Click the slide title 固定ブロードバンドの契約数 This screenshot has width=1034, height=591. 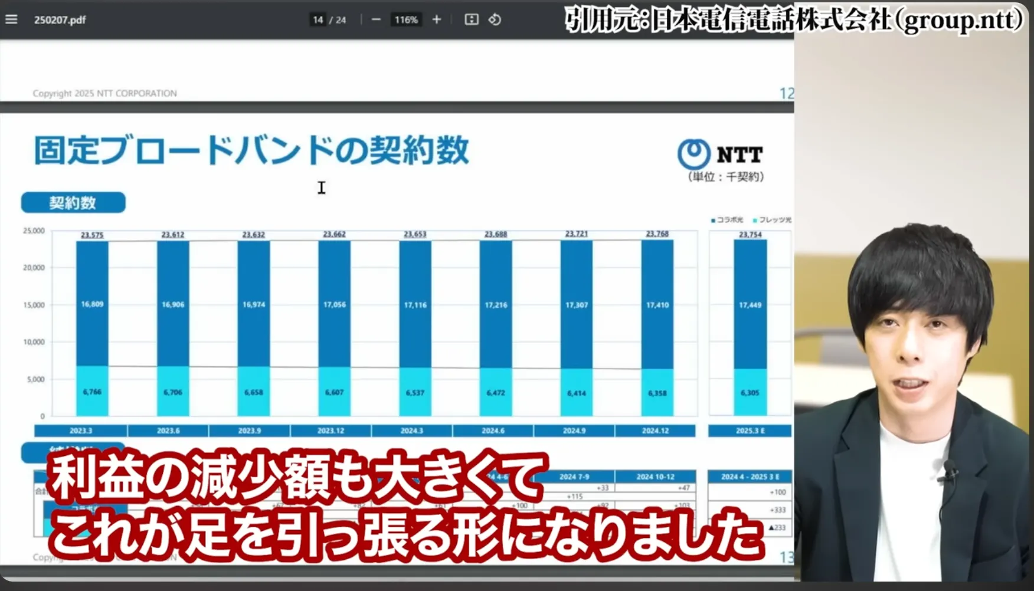pyautogui.click(x=251, y=150)
